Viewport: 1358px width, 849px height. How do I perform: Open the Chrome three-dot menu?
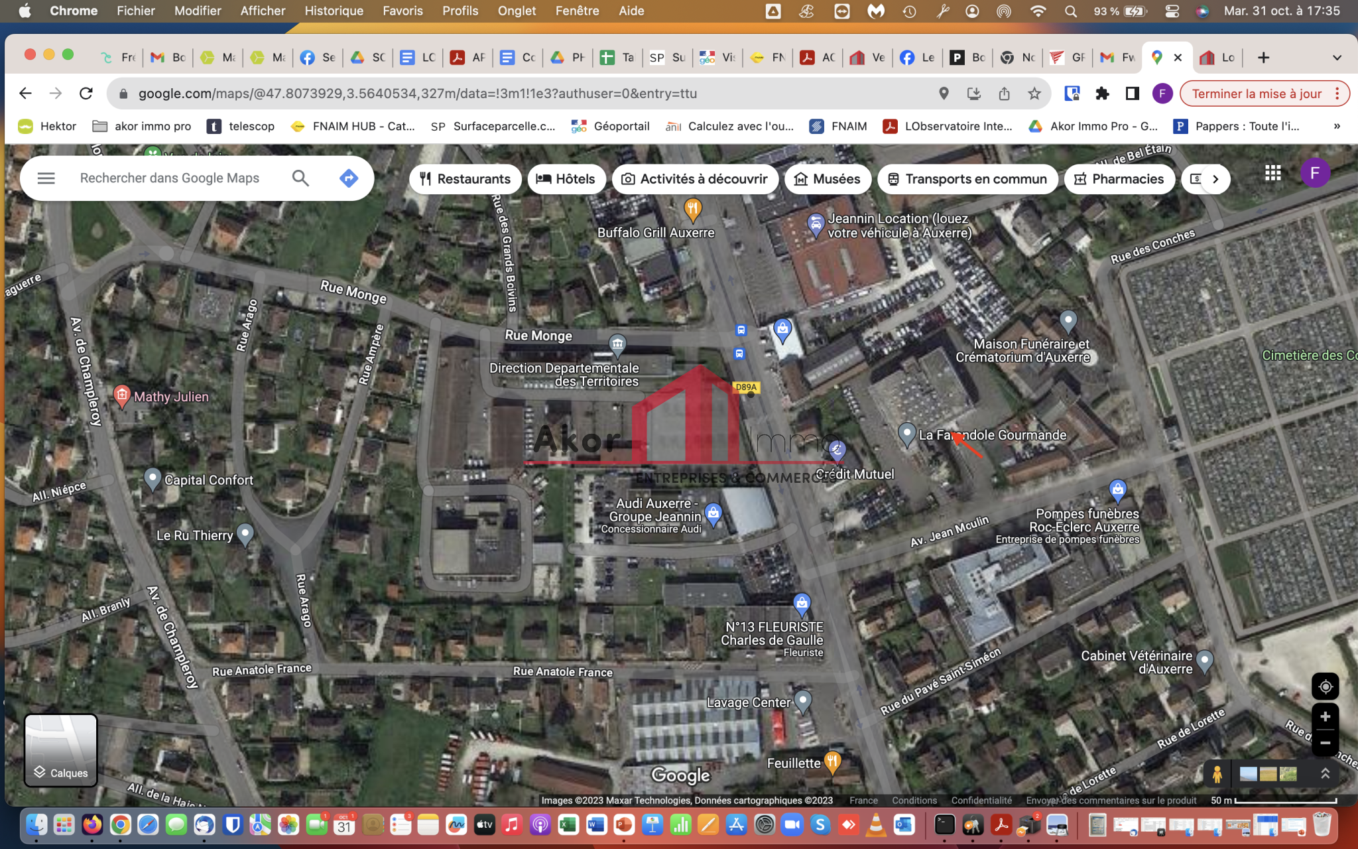pos(1337,94)
